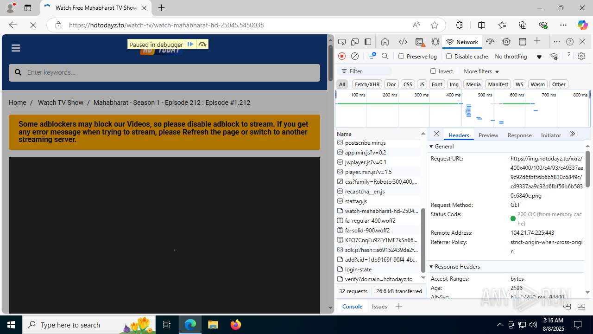Open Copilot sidebar icon
Screen dimensions: 593x334
point(582,25)
